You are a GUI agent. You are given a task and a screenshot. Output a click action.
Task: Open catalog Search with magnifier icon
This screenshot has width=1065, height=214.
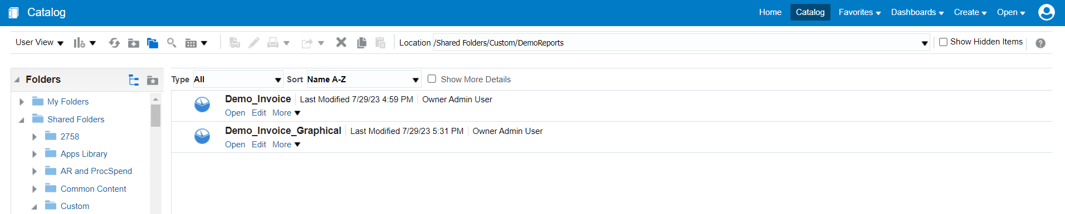[x=172, y=43]
